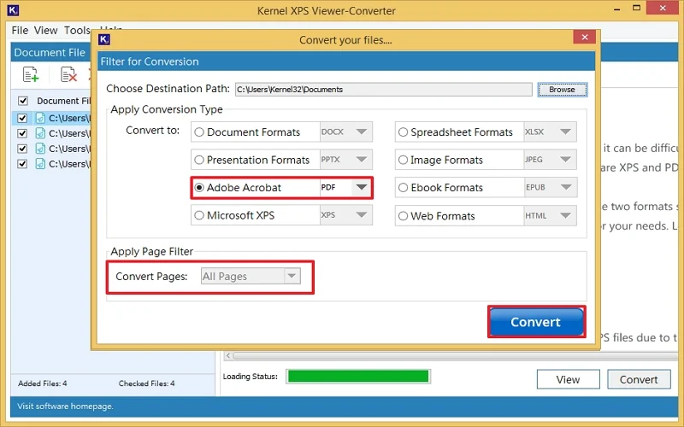
Task: Minimize the Kernel XPS Viewer-Converter window
Action: point(616,9)
